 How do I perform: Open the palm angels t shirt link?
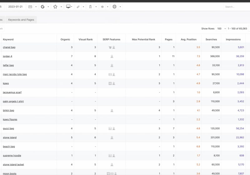click(13, 101)
